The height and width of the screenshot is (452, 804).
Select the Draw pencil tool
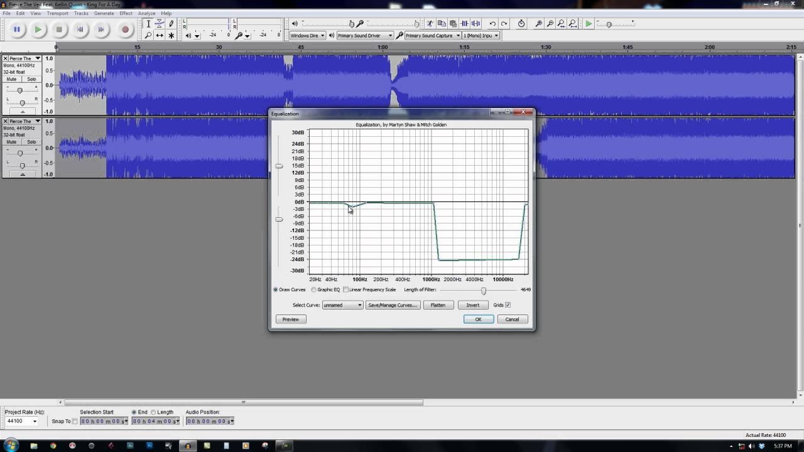pyautogui.click(x=171, y=24)
